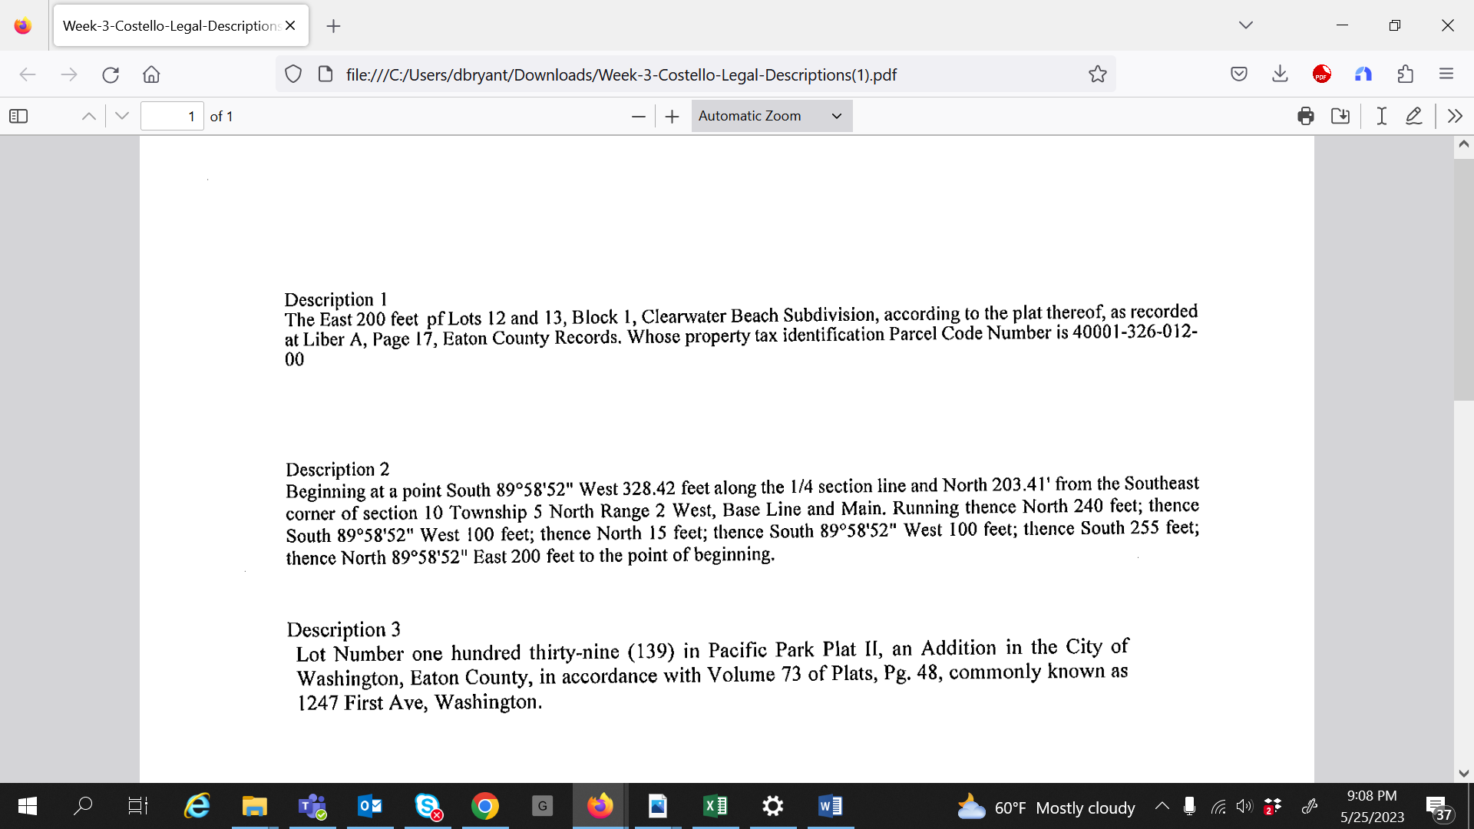
Task: Go to the next page
Action: pyautogui.click(x=121, y=115)
